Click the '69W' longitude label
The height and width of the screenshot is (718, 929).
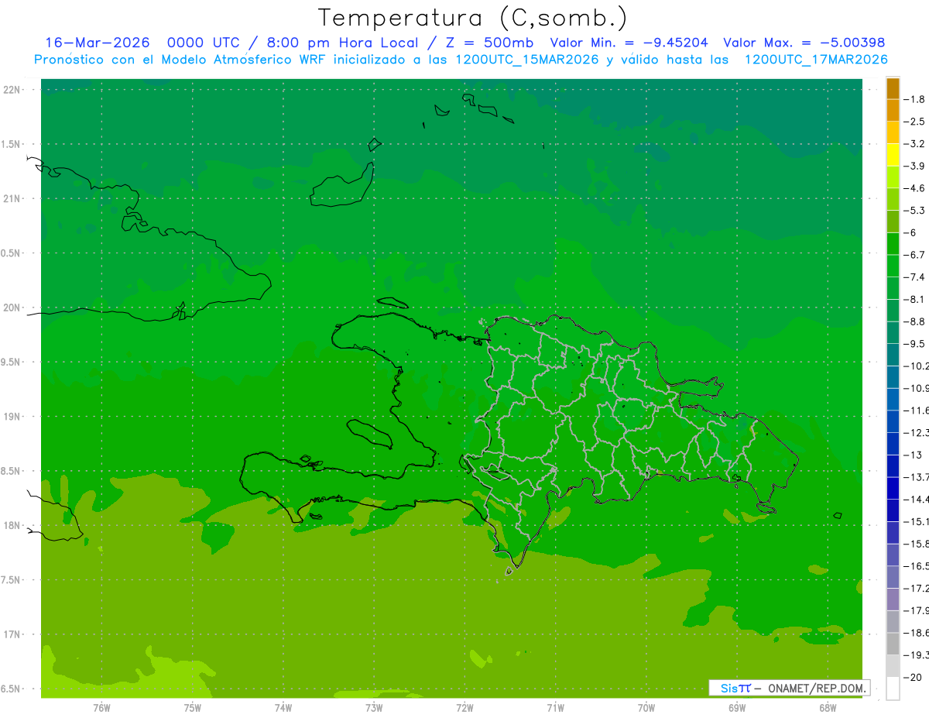point(737,708)
